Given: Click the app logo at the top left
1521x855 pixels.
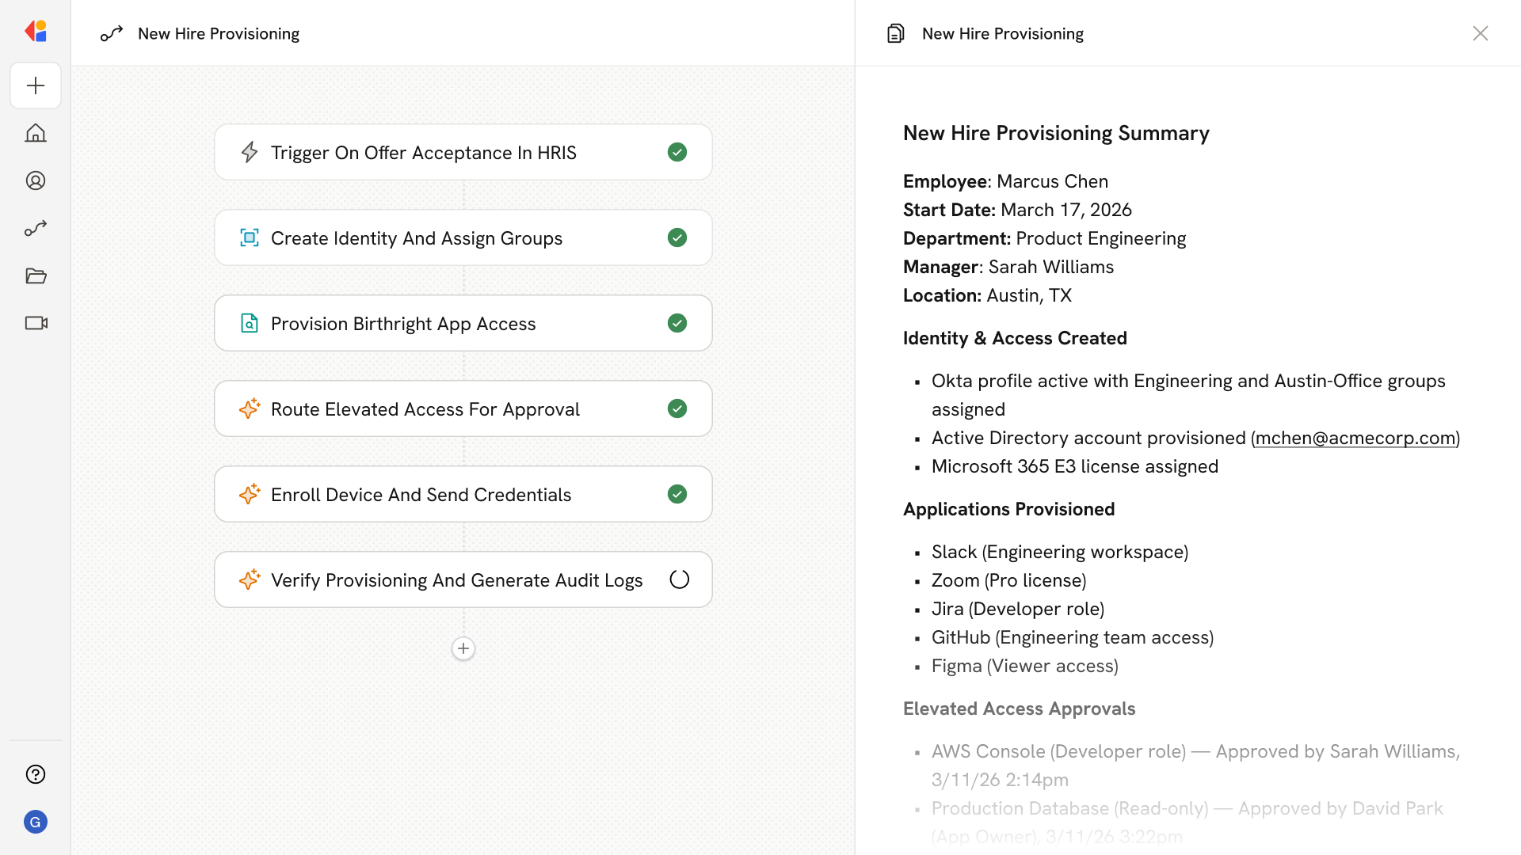Looking at the screenshot, I should coord(36,32).
